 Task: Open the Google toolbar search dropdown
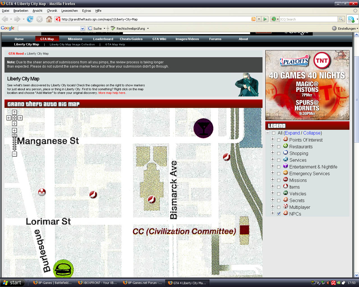click(x=82, y=28)
